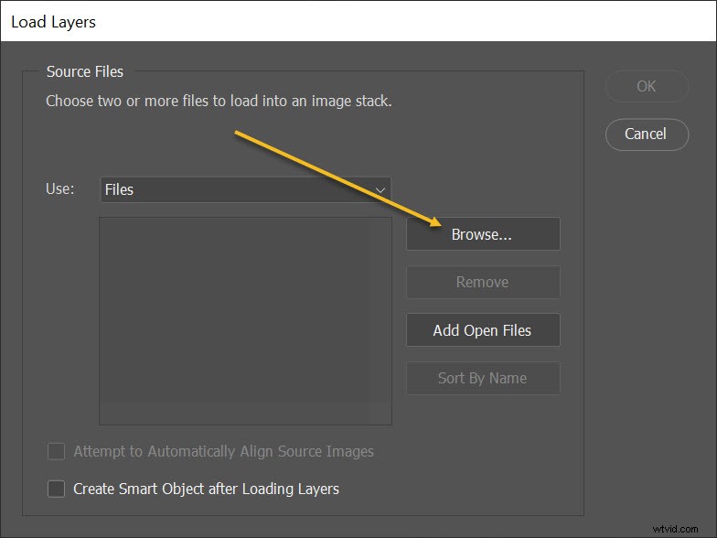Click the OK button
This screenshot has width=717, height=538.
pyautogui.click(x=647, y=86)
